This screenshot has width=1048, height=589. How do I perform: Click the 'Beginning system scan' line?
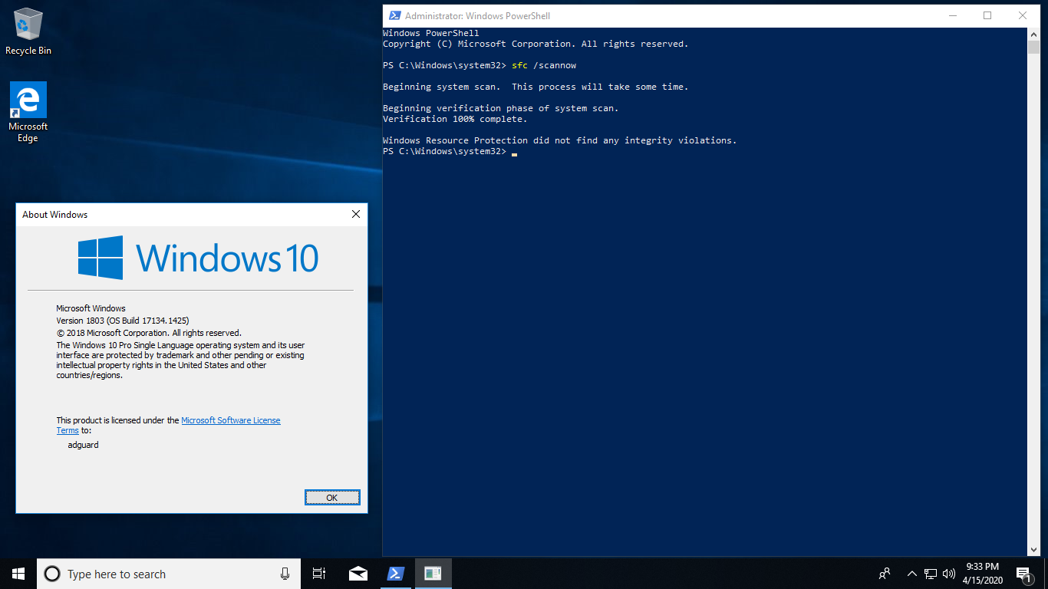coord(536,87)
